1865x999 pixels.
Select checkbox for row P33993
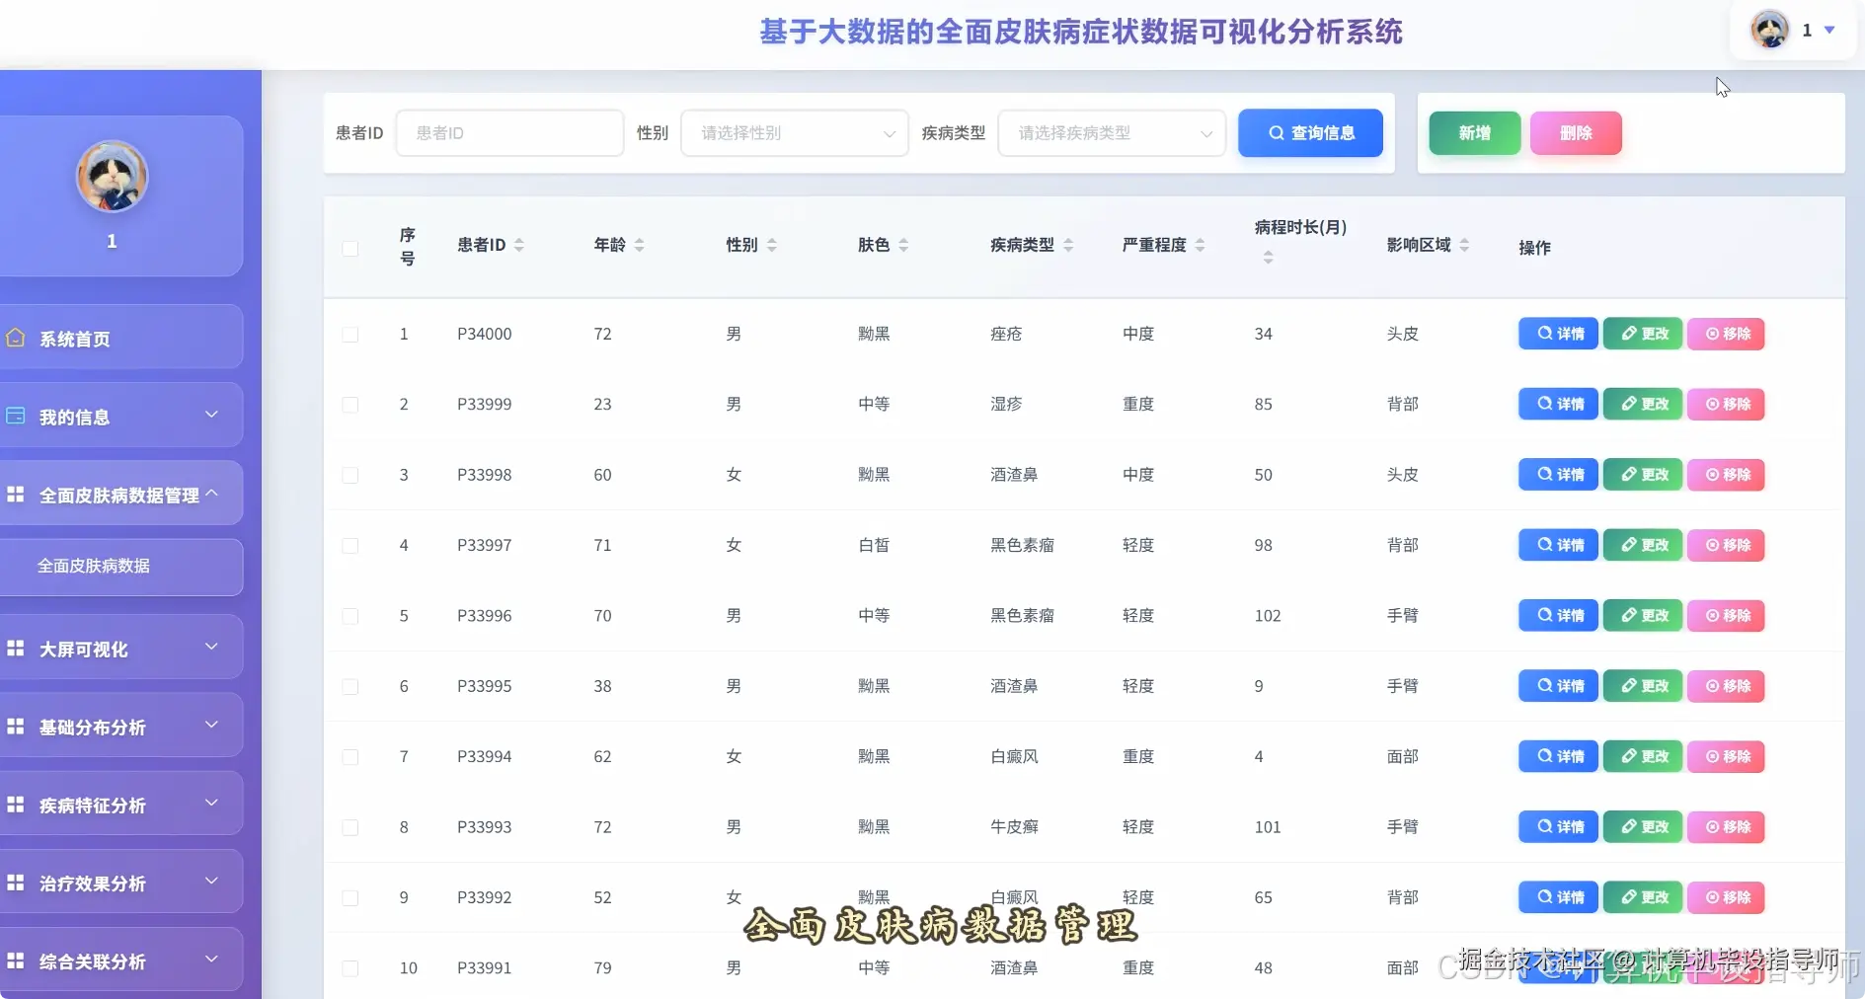tap(350, 828)
